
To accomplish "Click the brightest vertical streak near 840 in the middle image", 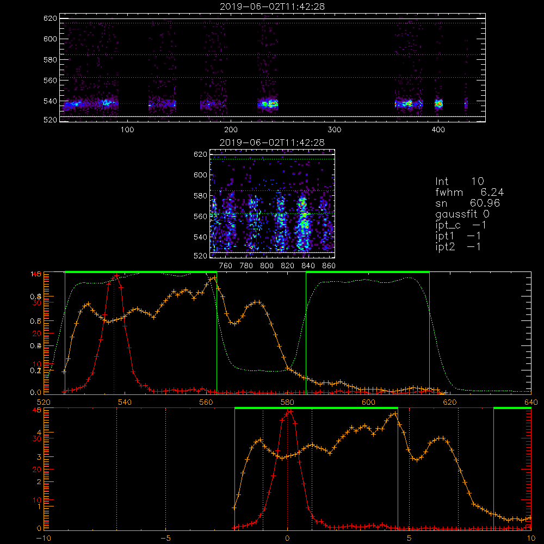I will click(x=304, y=224).
